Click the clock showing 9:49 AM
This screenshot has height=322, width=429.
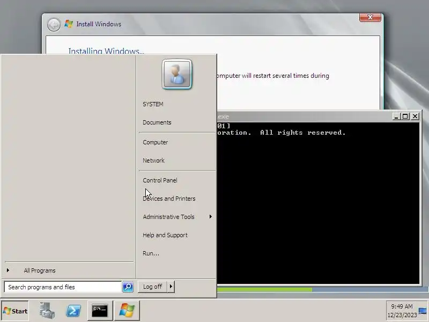(402, 306)
